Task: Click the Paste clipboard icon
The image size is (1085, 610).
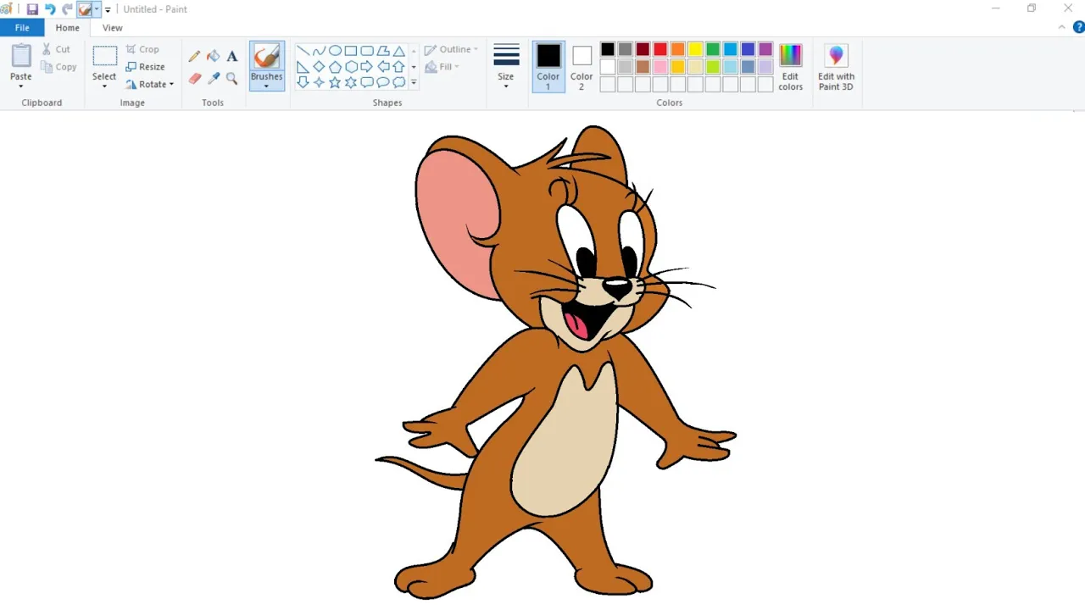Action: click(21, 56)
